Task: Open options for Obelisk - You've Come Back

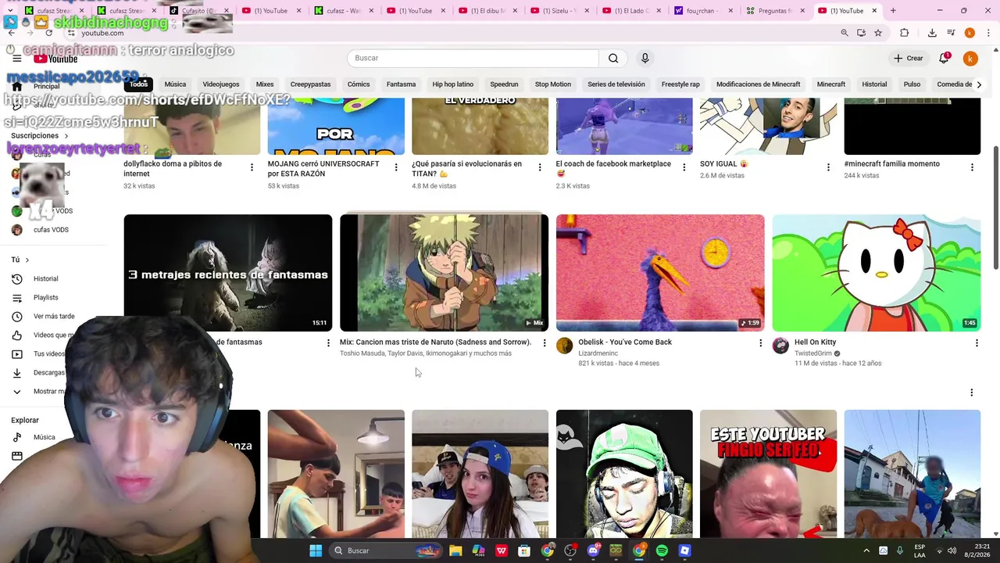Action: pyautogui.click(x=760, y=343)
